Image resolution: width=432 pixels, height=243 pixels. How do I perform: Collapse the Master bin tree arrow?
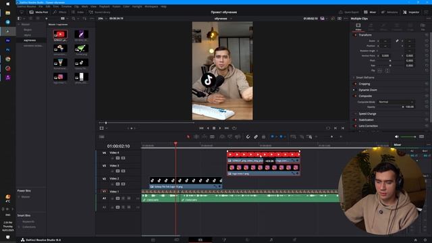[19, 24]
